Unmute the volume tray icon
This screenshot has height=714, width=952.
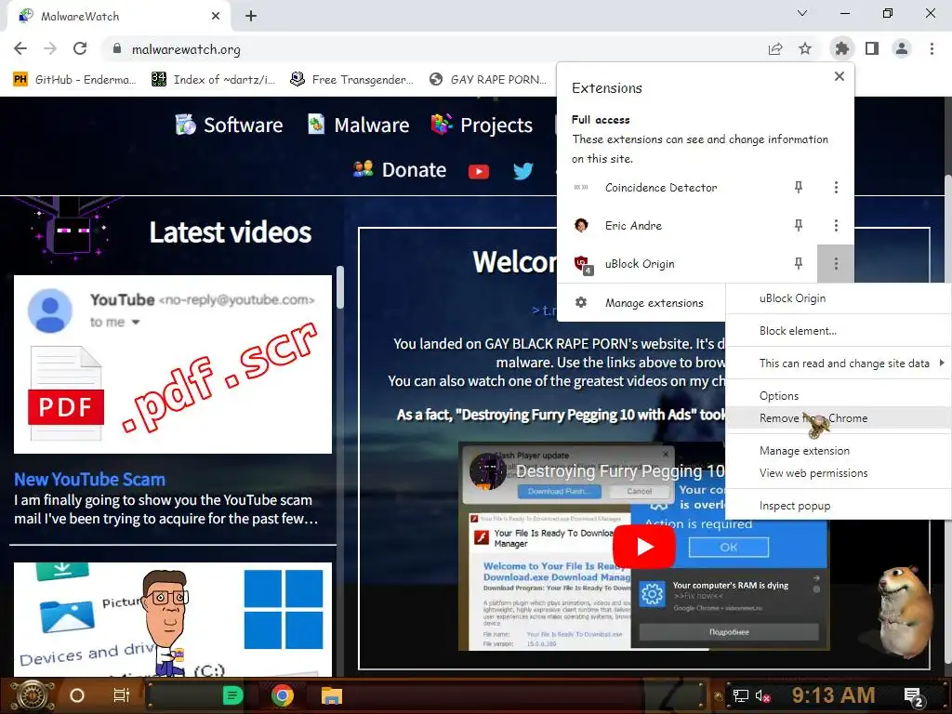click(762, 695)
